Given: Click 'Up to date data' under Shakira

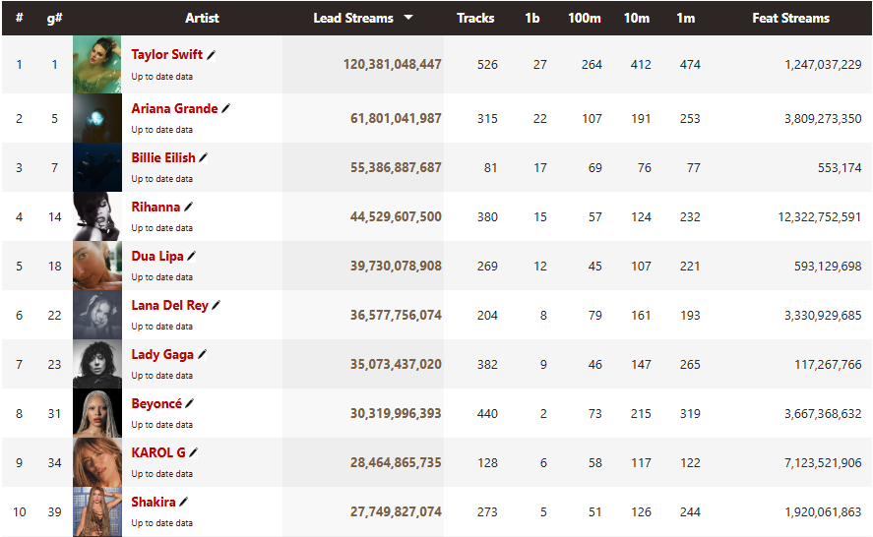Looking at the screenshot, I should [162, 523].
